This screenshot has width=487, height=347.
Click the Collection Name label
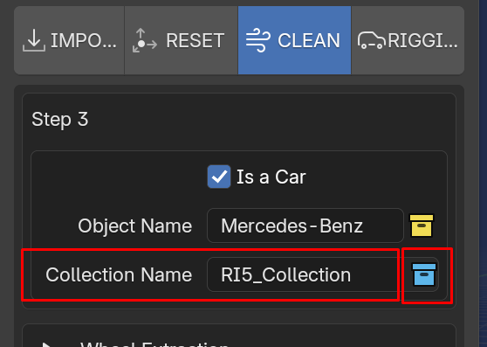[119, 274]
